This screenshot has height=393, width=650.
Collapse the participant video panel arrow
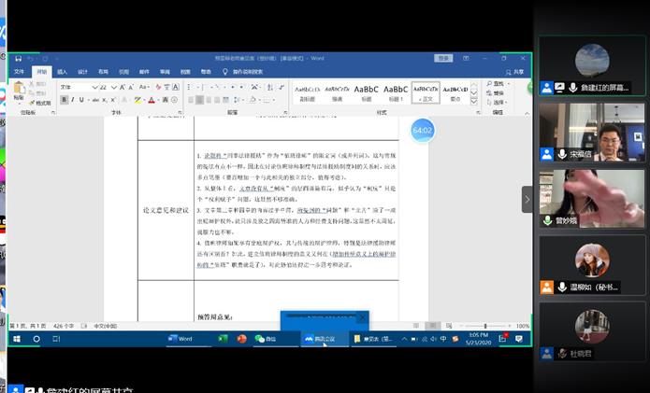click(527, 199)
